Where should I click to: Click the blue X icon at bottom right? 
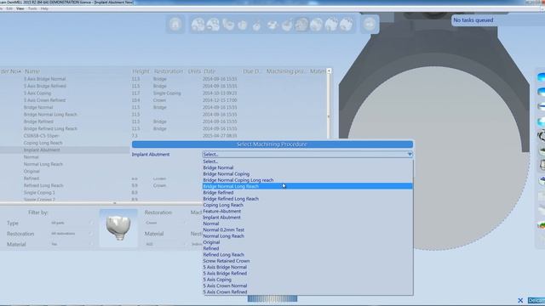point(520,300)
